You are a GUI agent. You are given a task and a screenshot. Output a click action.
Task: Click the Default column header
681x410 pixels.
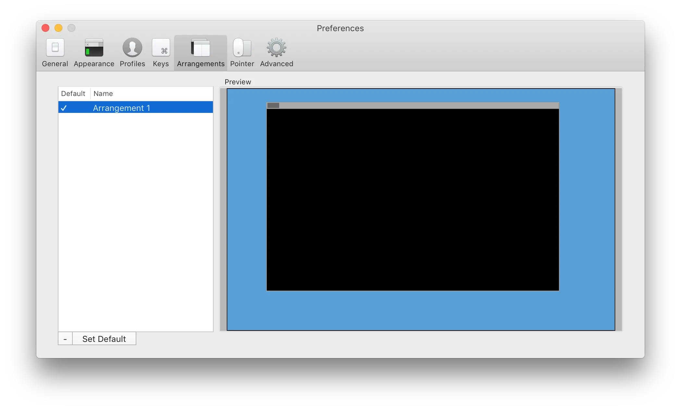point(73,94)
